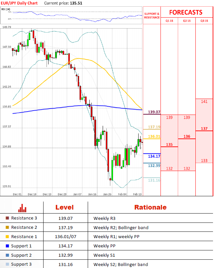Click the 'Support 3' row label
This screenshot has width=215, height=268.
pyautogui.click(x=21, y=264)
